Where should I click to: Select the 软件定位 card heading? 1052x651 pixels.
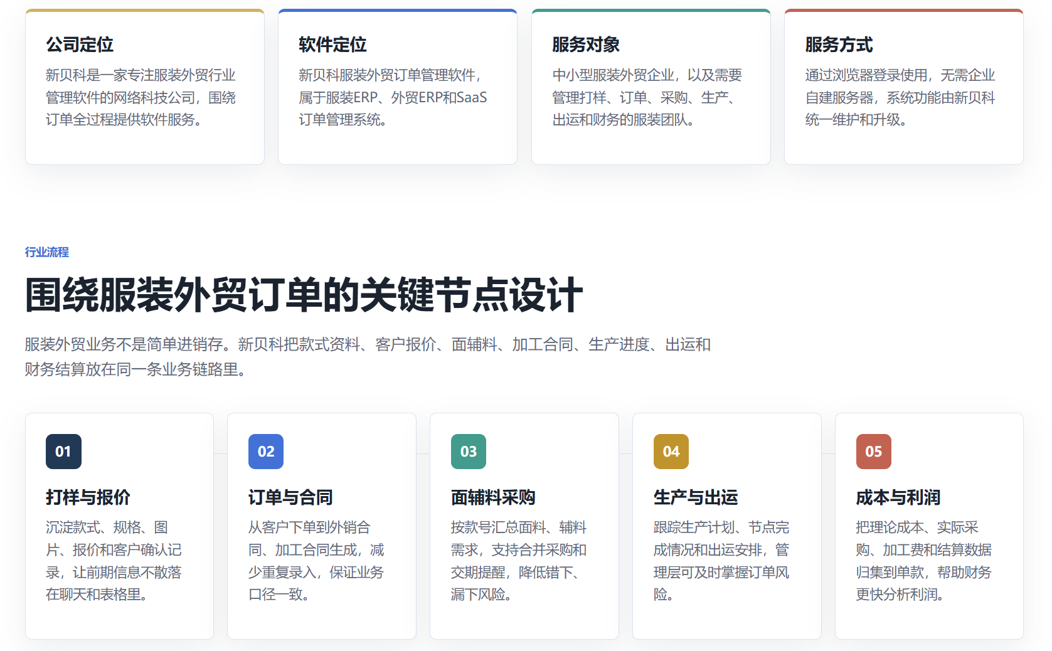[x=332, y=45]
